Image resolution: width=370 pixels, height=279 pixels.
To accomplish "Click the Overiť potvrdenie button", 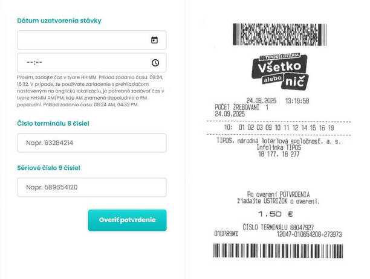I will [x=127, y=220].
